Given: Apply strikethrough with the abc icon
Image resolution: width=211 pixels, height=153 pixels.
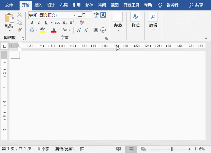Looking at the screenshot, I should coord(57,22).
